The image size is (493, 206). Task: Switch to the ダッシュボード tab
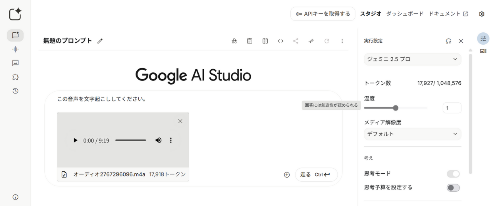[404, 14]
